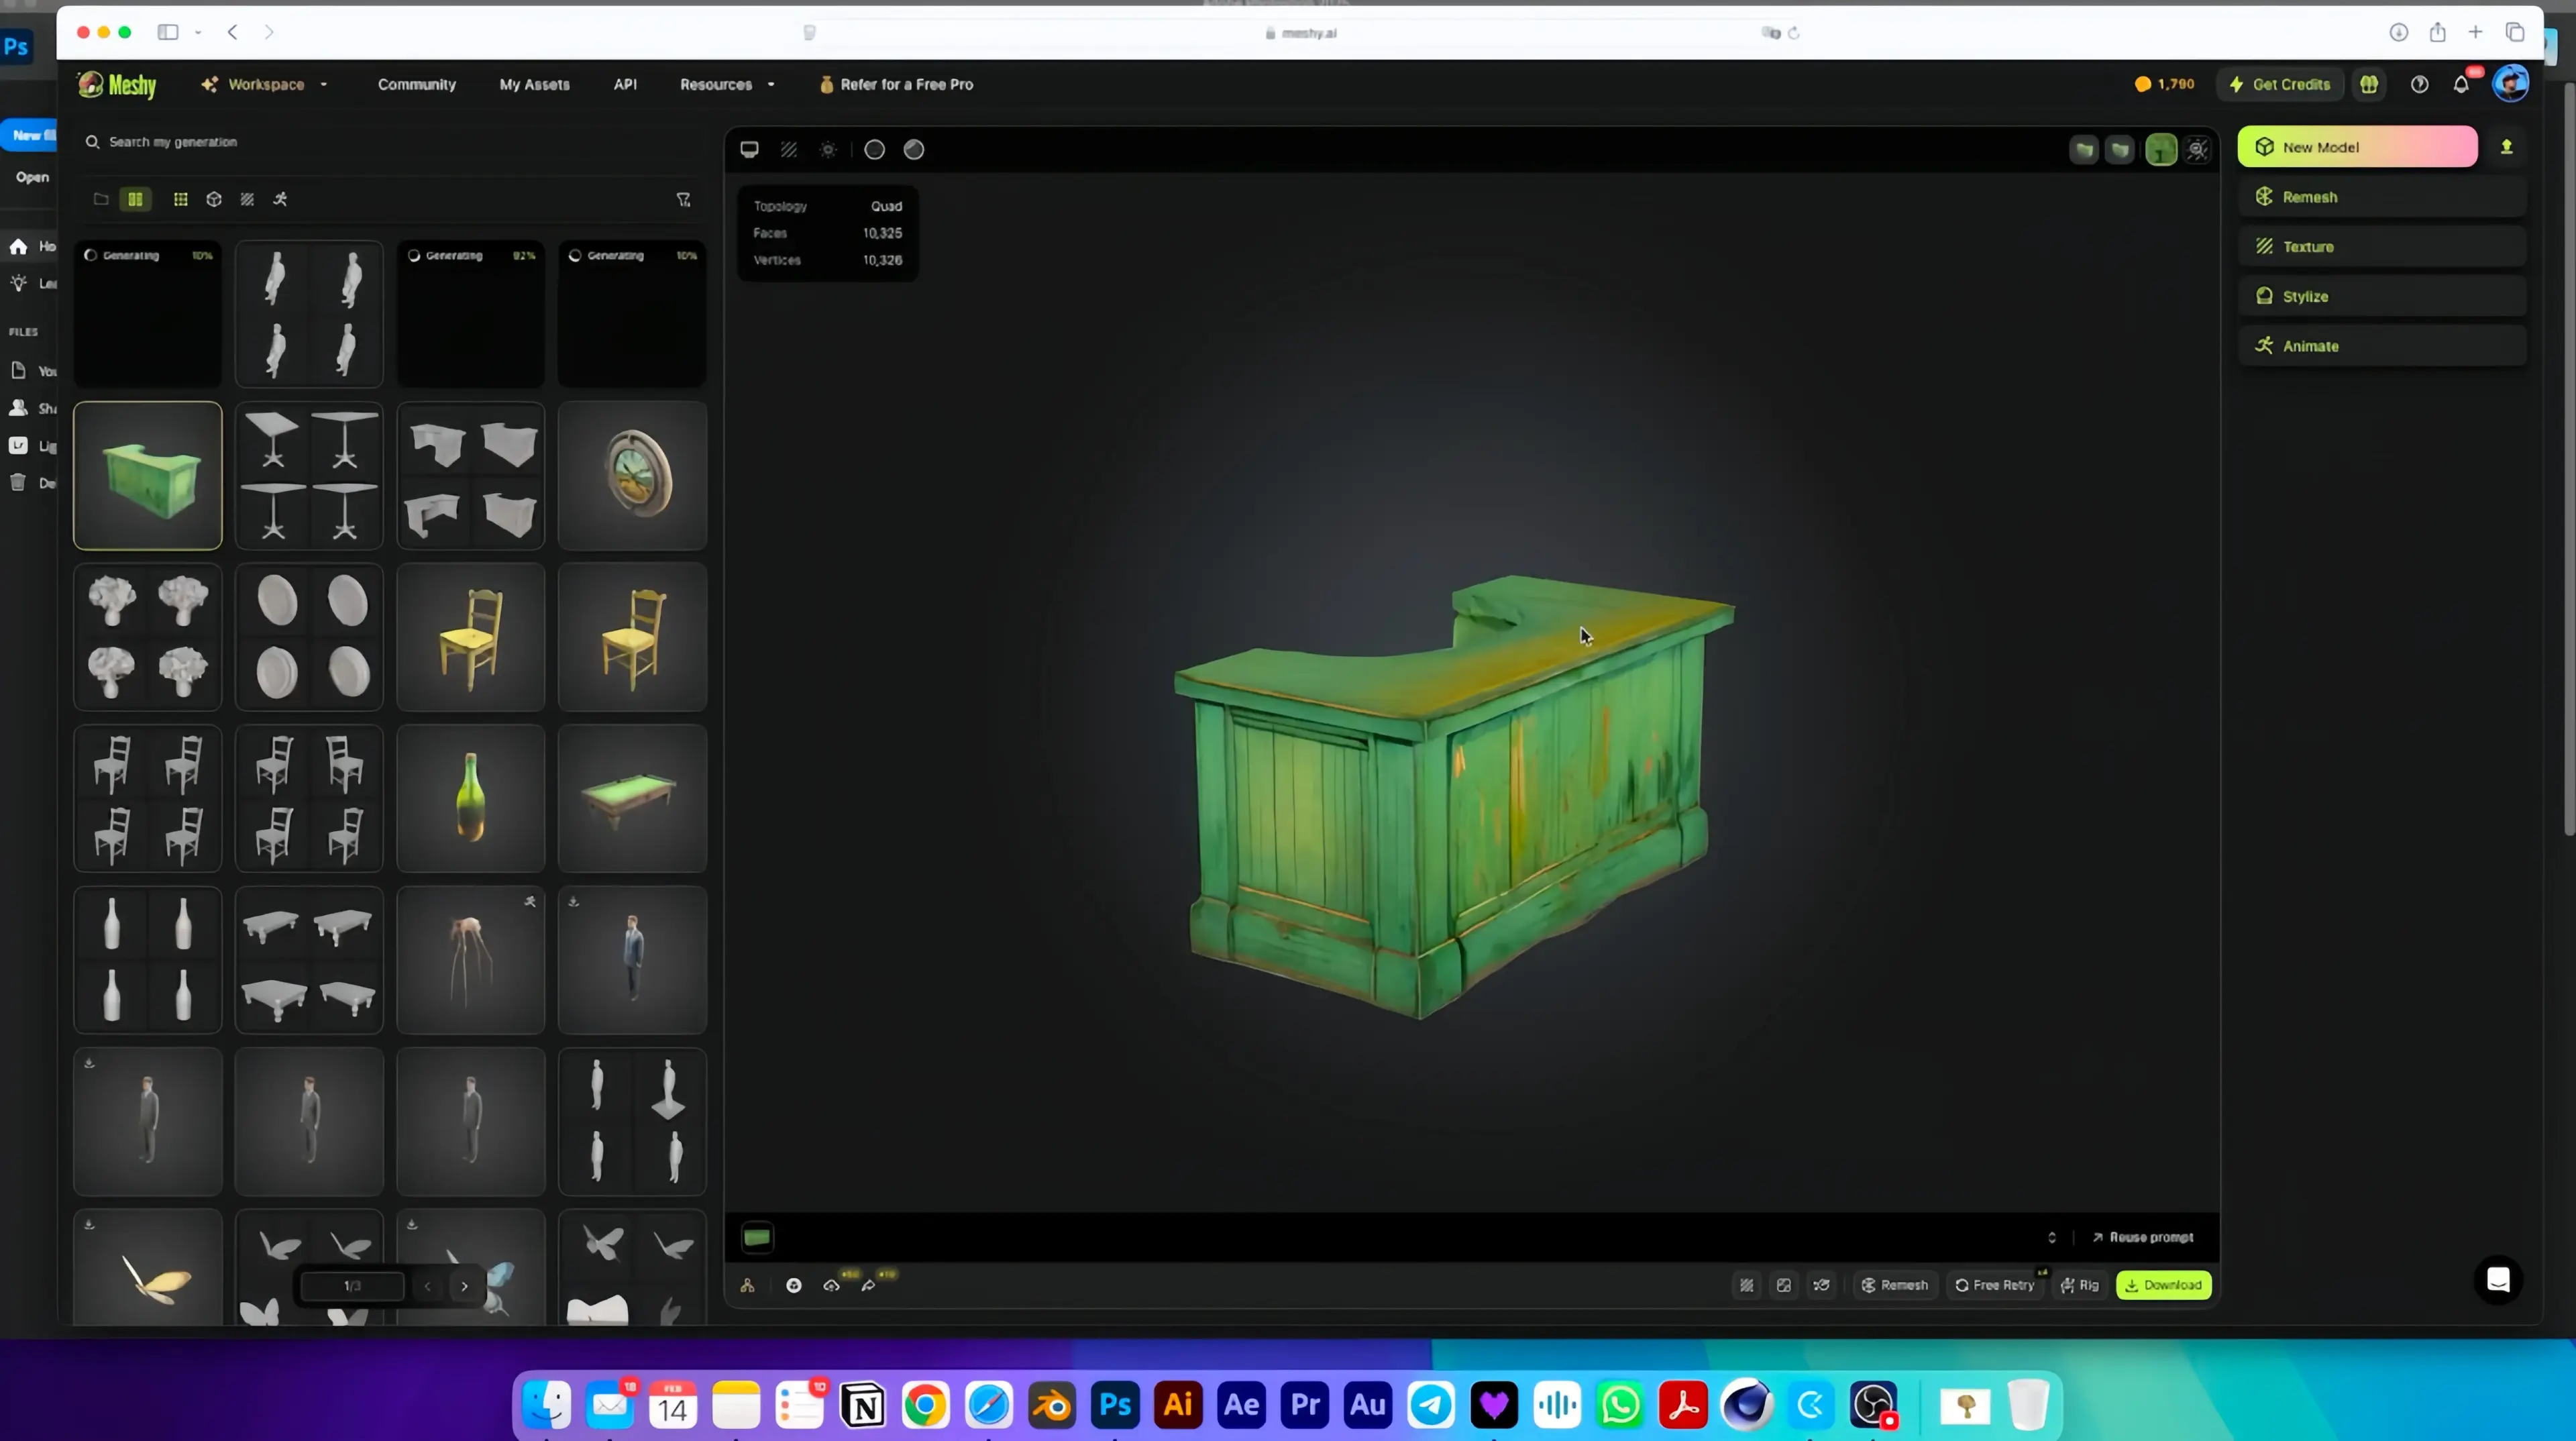
Task: Filter generations by 3D model type
Action: [x=213, y=199]
